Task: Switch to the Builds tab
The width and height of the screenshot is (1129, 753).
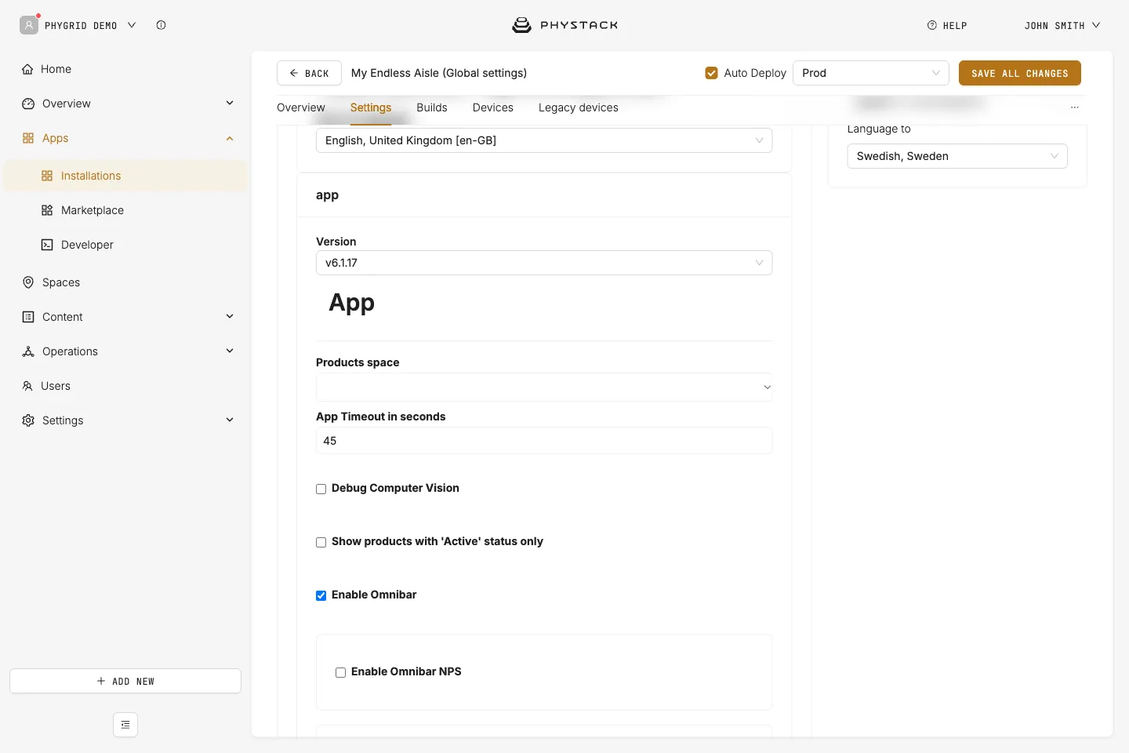Action: (432, 107)
